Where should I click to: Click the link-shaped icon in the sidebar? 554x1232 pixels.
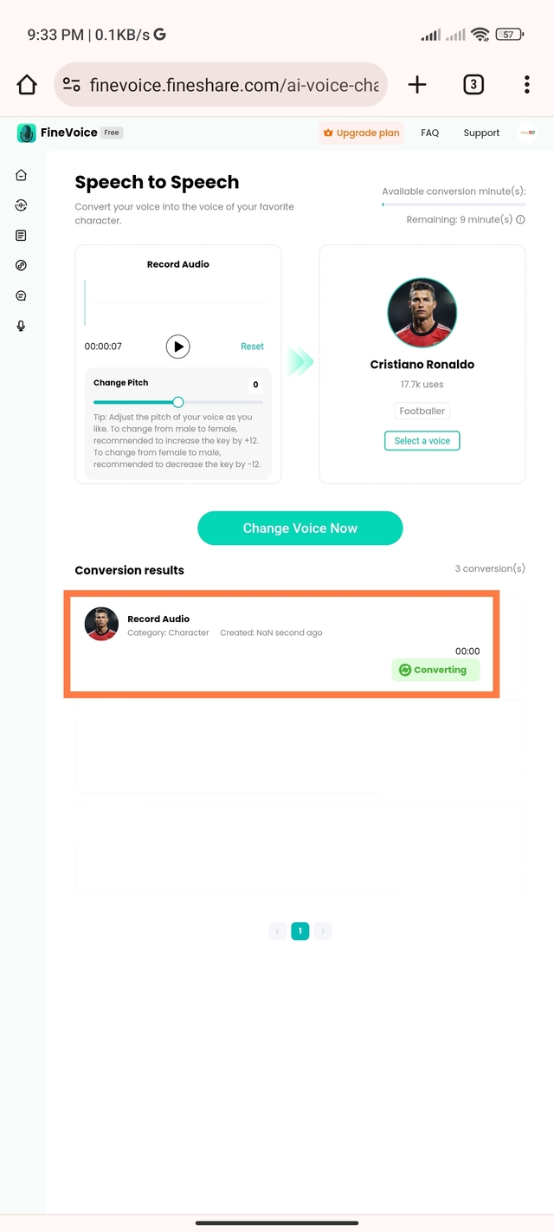[21, 266]
